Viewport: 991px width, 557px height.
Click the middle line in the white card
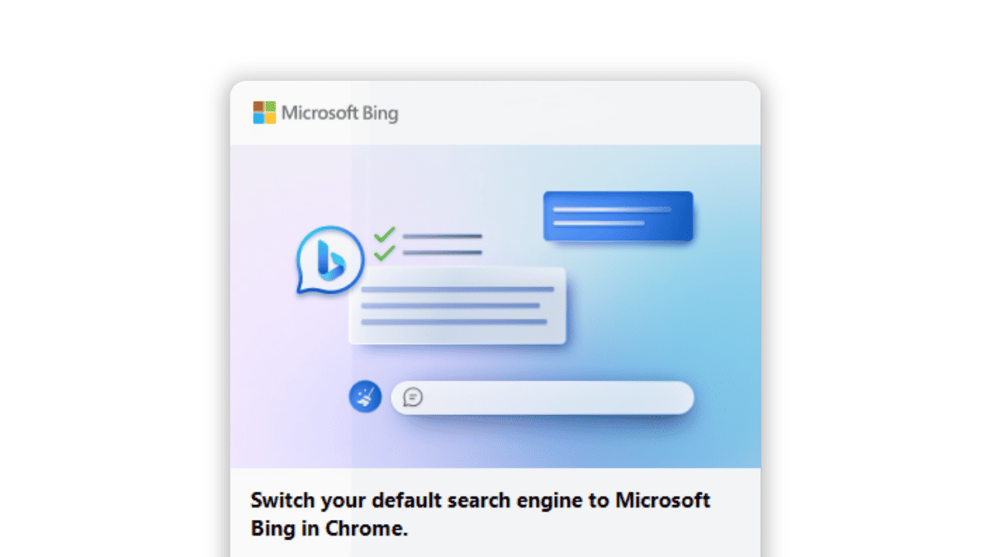(450, 305)
